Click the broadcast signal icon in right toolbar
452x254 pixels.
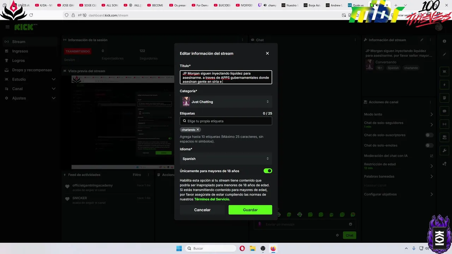445,124
